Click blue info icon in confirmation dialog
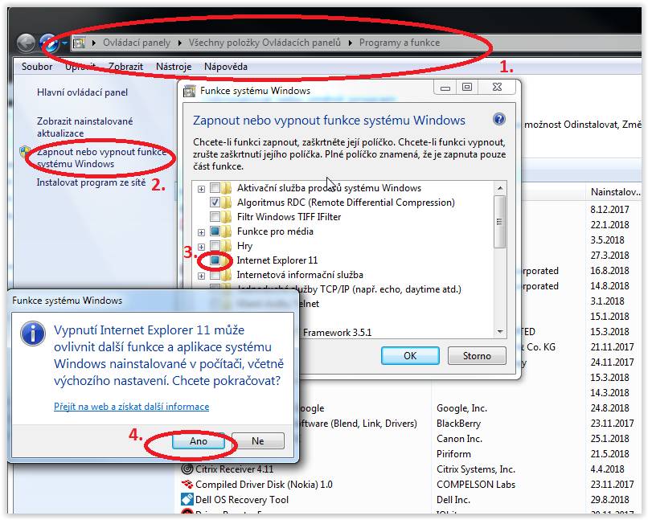Screen dimensions: 648x520 [33, 334]
